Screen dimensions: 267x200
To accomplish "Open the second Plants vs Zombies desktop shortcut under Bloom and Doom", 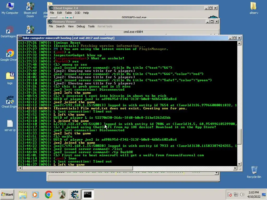I will 30,29.
